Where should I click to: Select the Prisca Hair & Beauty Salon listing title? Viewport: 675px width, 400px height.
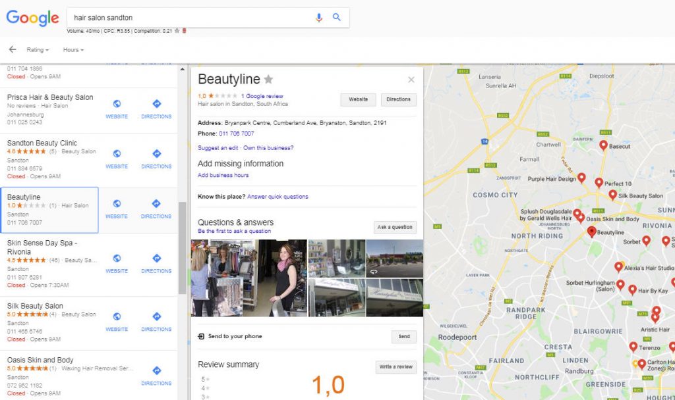pos(50,97)
